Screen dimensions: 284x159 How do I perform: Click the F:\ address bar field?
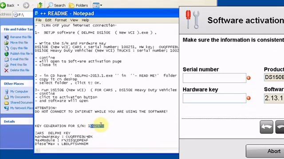[23, 15]
